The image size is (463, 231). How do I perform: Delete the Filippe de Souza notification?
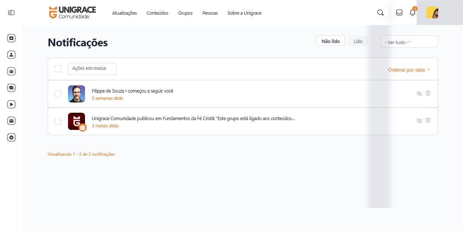click(x=428, y=93)
